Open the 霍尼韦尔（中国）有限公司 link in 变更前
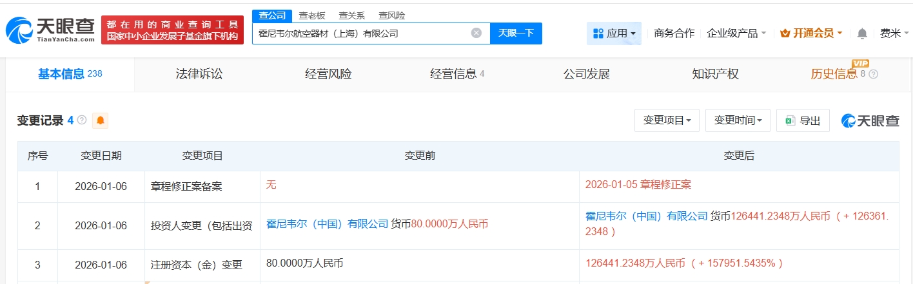This screenshot has width=913, height=284. 327,224
